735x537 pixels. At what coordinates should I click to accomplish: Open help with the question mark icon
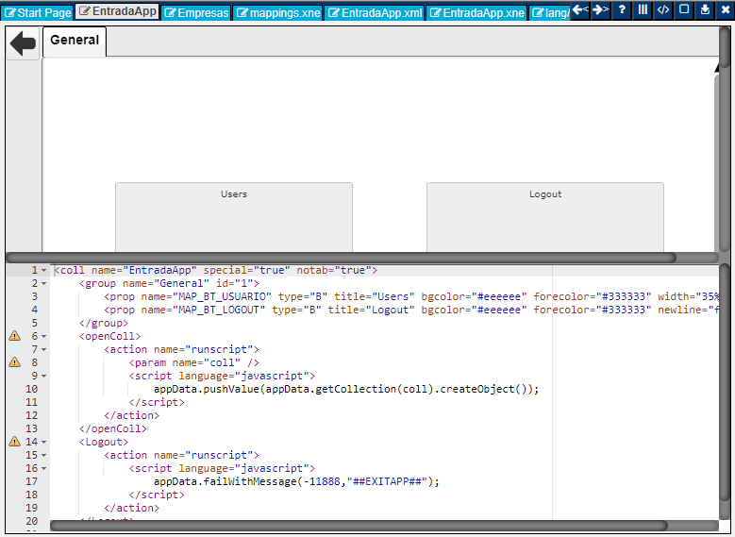[622, 9]
